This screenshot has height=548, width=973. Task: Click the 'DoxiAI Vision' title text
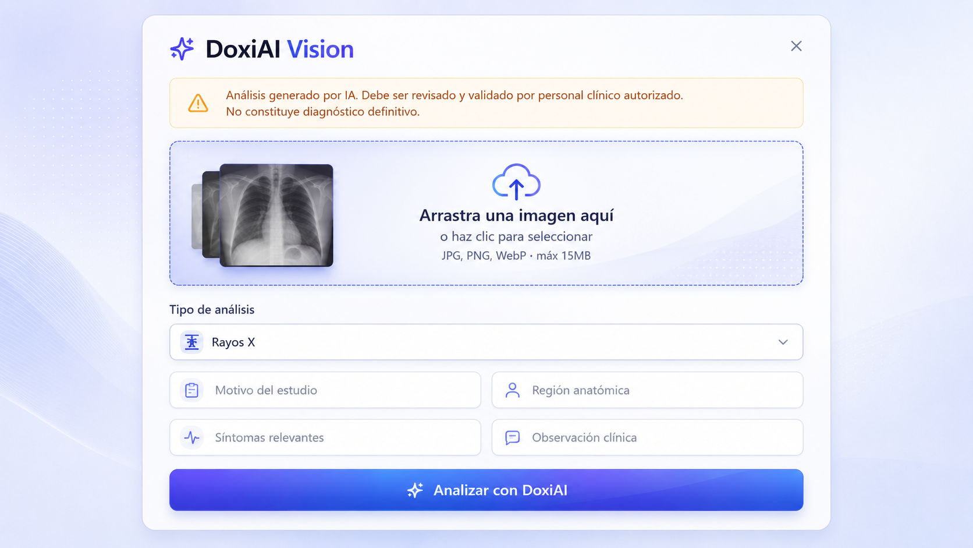click(279, 49)
